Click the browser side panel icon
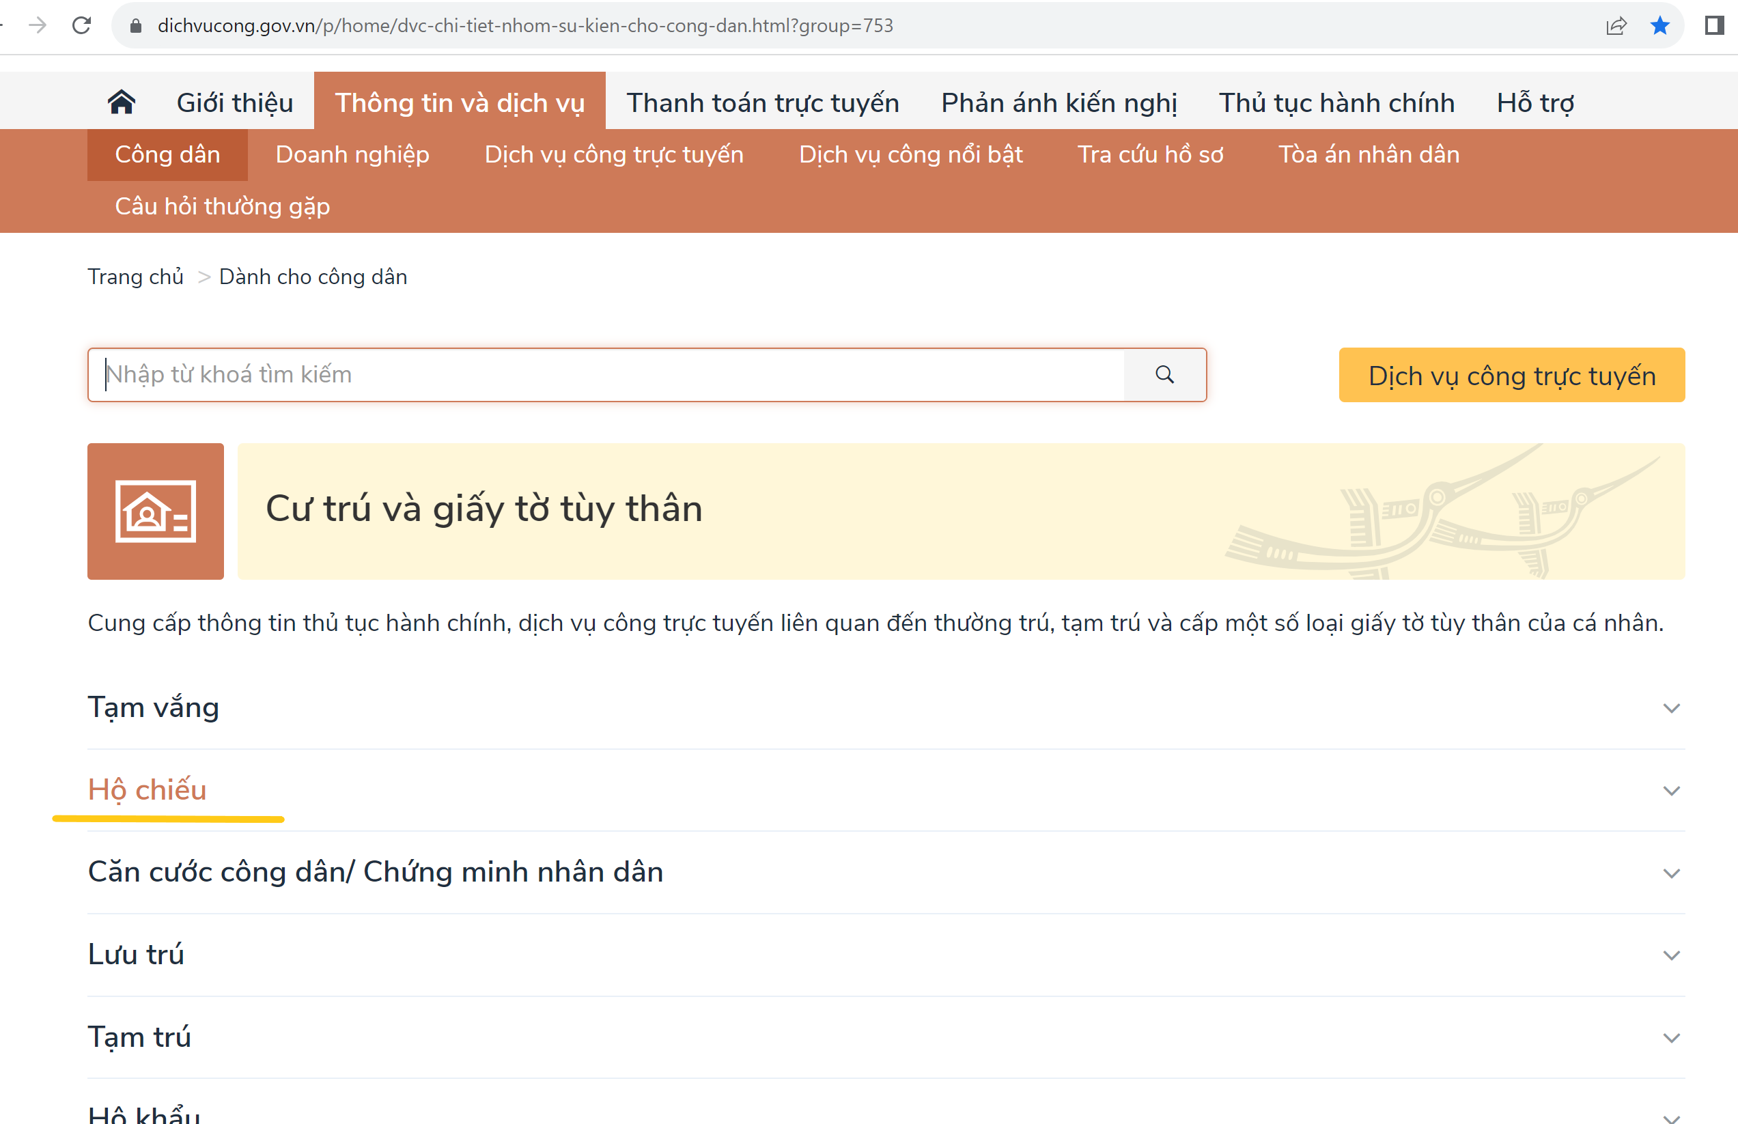This screenshot has height=1124, width=1738. (1714, 25)
